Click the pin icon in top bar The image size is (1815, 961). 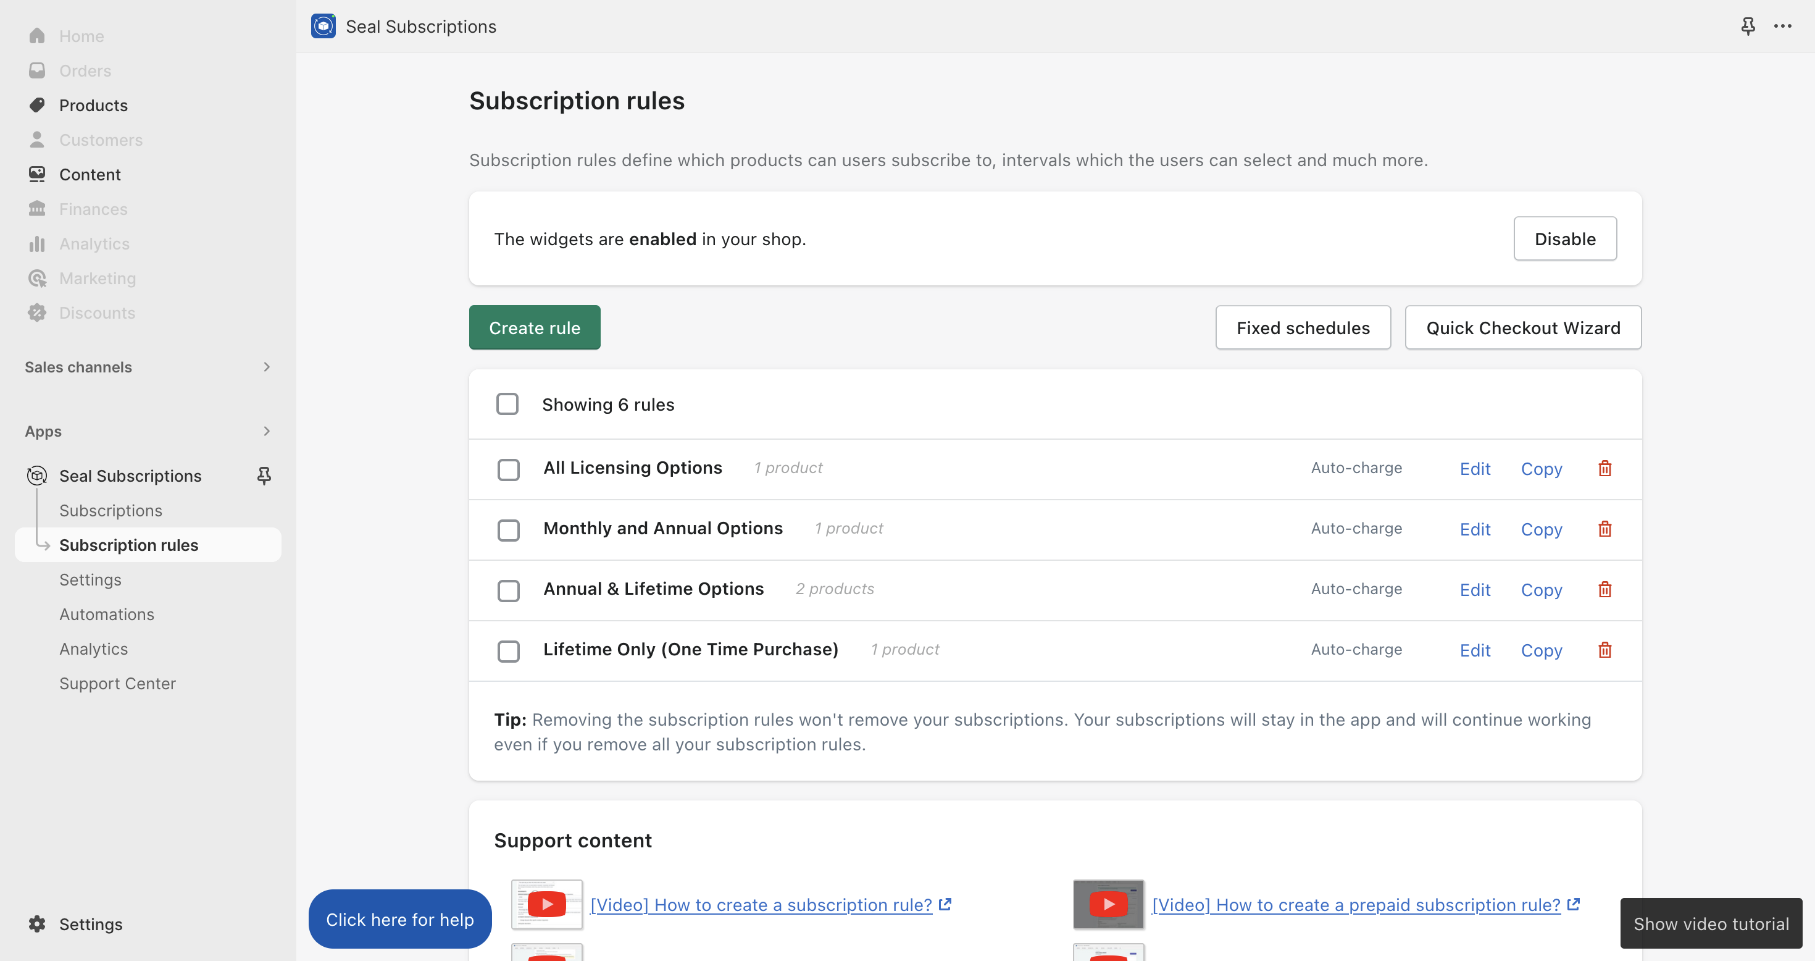1747,27
